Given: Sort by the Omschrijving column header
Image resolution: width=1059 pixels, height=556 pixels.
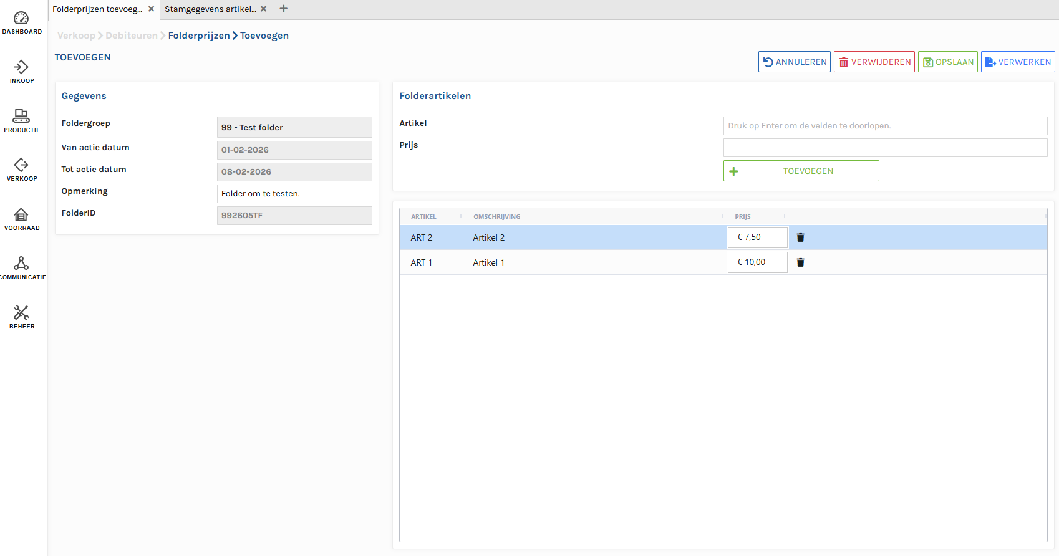Looking at the screenshot, I should (x=496, y=217).
